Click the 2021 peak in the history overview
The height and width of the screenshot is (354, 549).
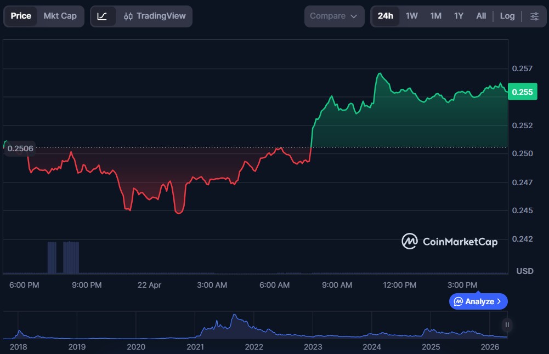pyautogui.click(x=235, y=317)
